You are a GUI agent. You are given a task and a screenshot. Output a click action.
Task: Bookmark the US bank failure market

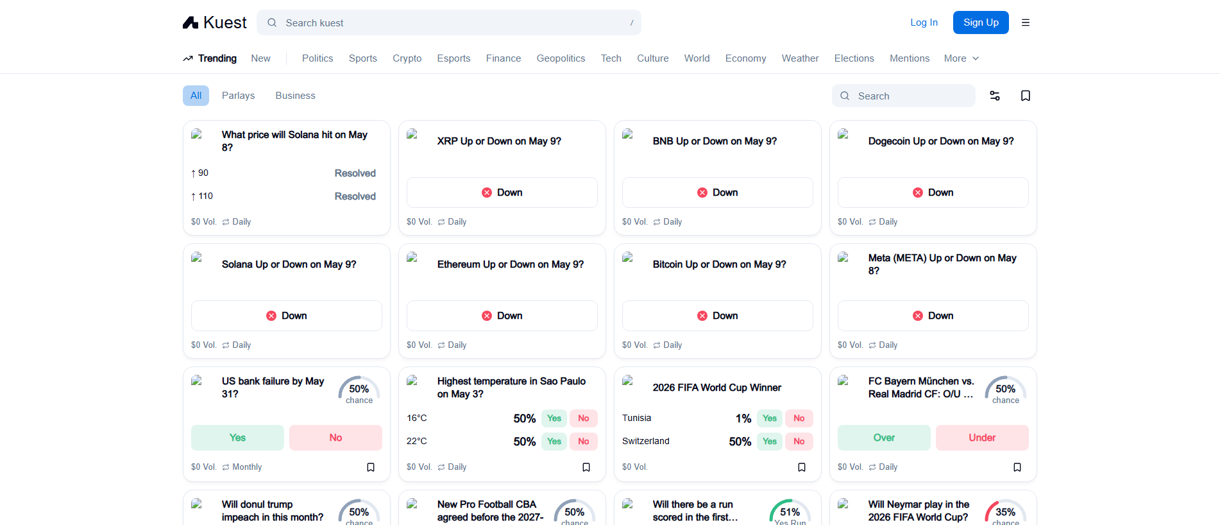371,467
